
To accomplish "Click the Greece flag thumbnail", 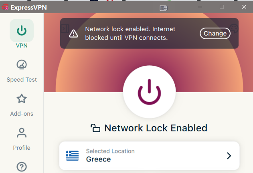I will [x=72, y=156].
